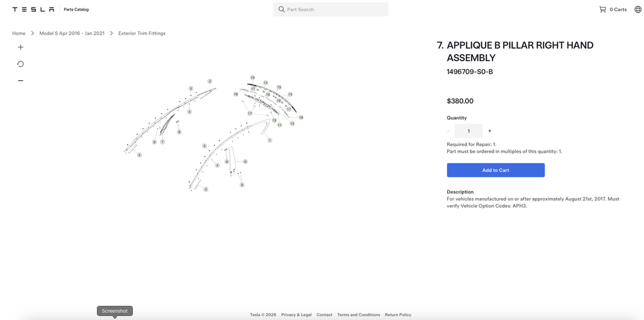644x320 pixels.
Task: Select callout 18 in the diagram
Action: [301, 118]
